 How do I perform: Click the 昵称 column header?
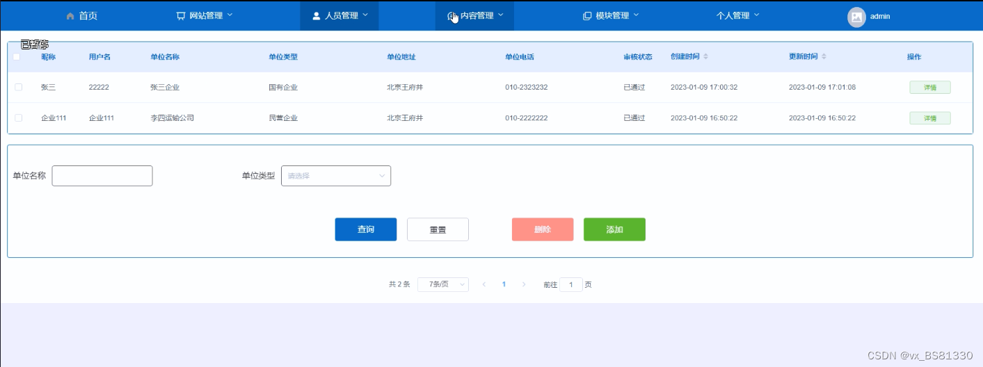pyautogui.click(x=48, y=57)
